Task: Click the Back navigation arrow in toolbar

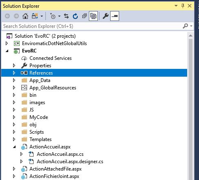Action: tap(7, 16)
